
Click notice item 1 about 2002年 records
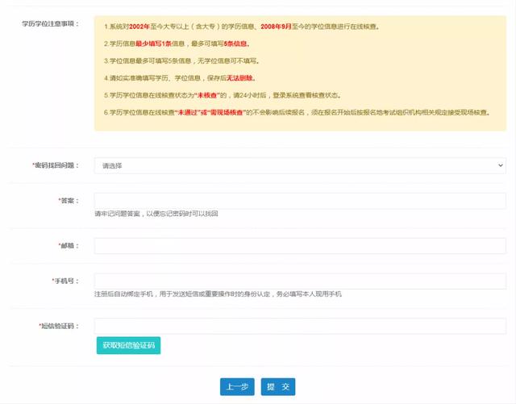(x=241, y=27)
